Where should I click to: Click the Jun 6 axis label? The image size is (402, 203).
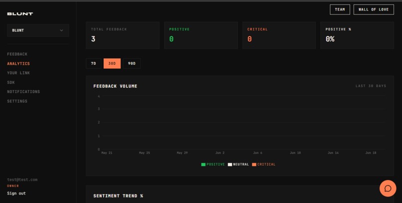tap(258, 153)
